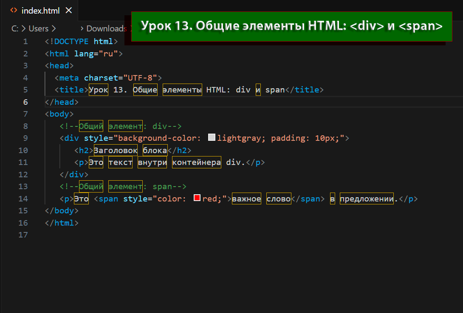Image resolution: width=463 pixels, height=313 pixels.
Task: Open the C: breadcrumb segment
Action: coord(15,28)
